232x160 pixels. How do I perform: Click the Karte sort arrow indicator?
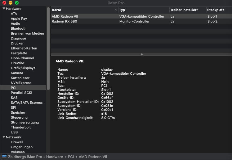(116, 10)
